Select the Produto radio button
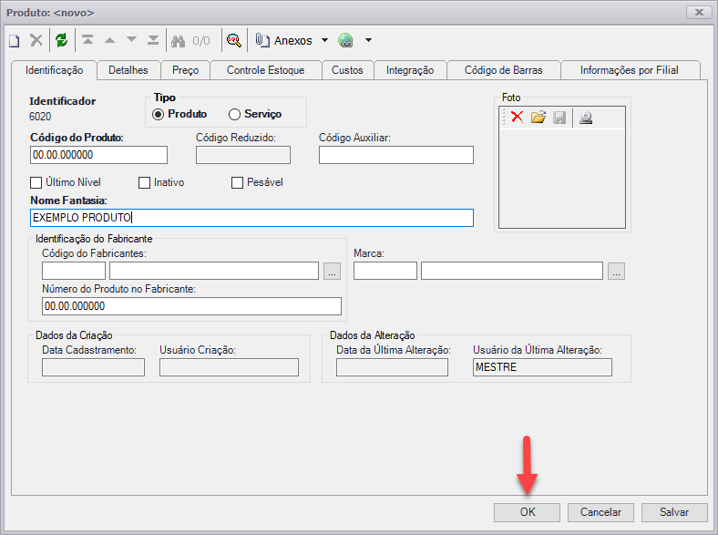Screen dimensions: 718x535 tap(158, 114)
